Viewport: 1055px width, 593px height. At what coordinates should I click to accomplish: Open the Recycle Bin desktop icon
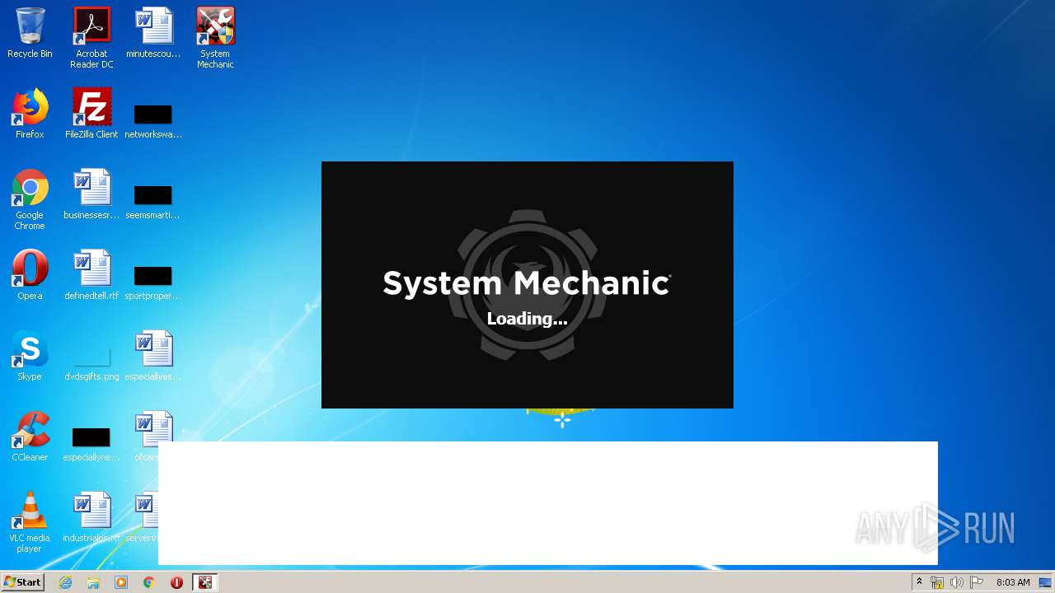pos(30,34)
